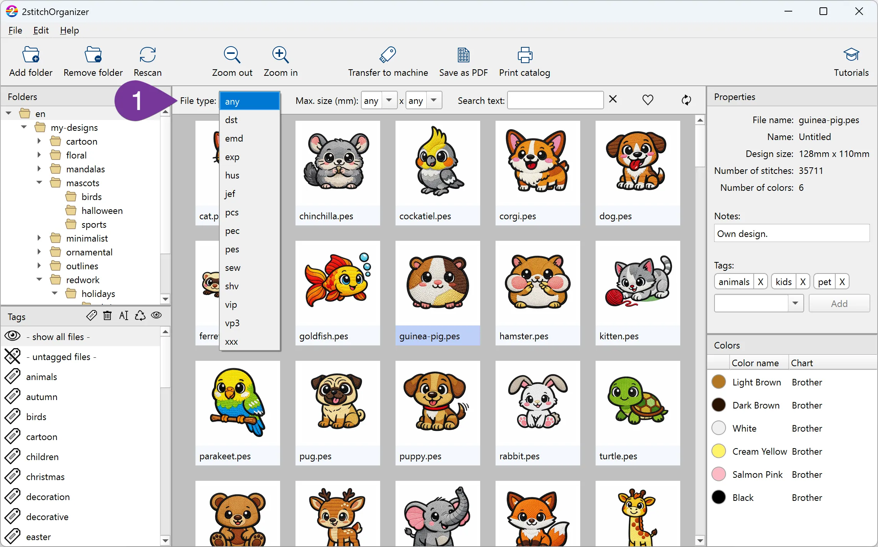
Task: Click the delete tag trash icon
Action: point(107,316)
